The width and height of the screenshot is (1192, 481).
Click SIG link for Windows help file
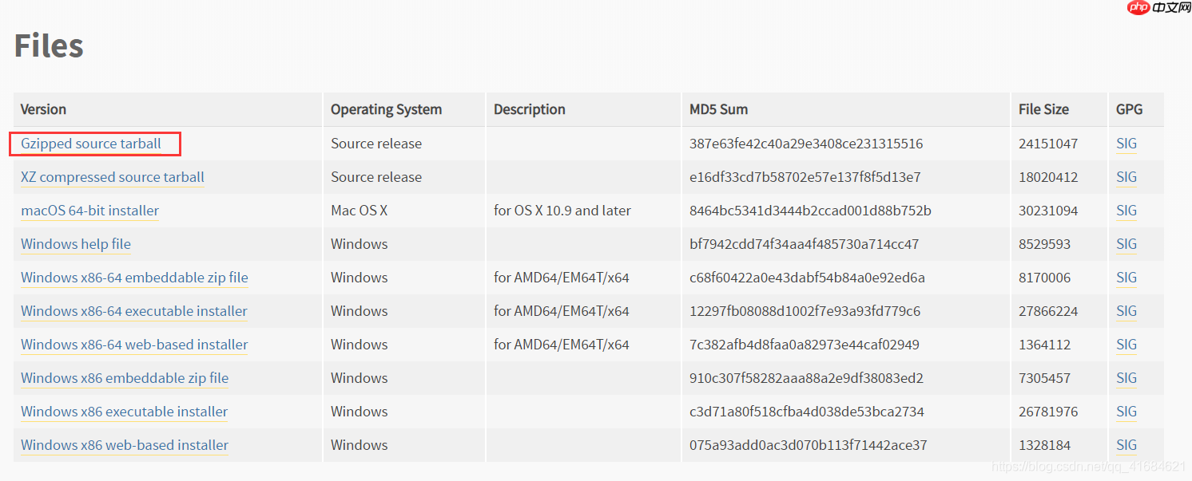coord(1126,244)
